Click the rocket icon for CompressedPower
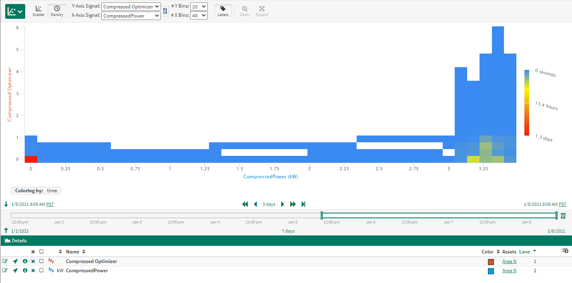 click(15, 271)
